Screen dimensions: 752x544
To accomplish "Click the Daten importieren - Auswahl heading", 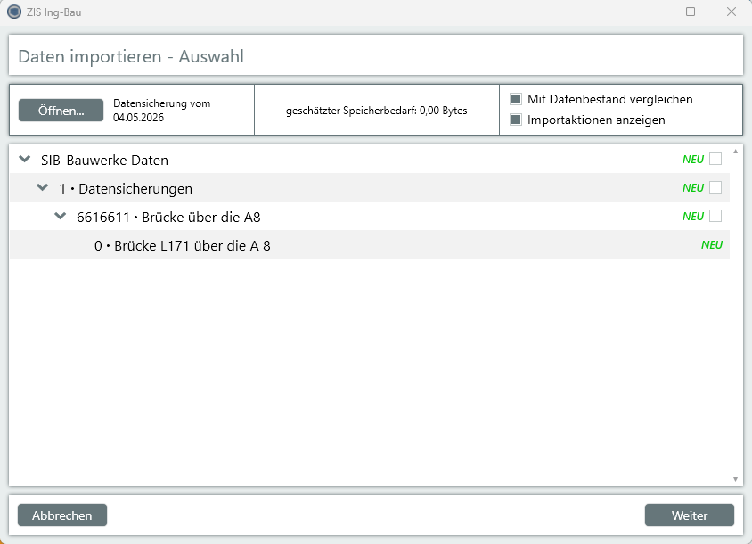I will click(x=131, y=56).
